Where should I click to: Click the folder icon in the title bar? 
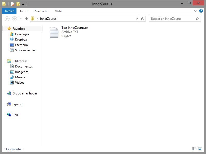pos(4,4)
